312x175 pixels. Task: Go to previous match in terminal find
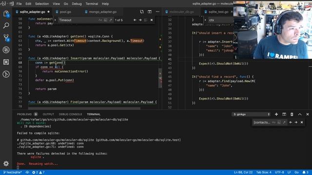pyautogui.click(x=291, y=122)
